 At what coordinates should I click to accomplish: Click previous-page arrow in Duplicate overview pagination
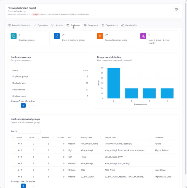[x=18, y=106]
